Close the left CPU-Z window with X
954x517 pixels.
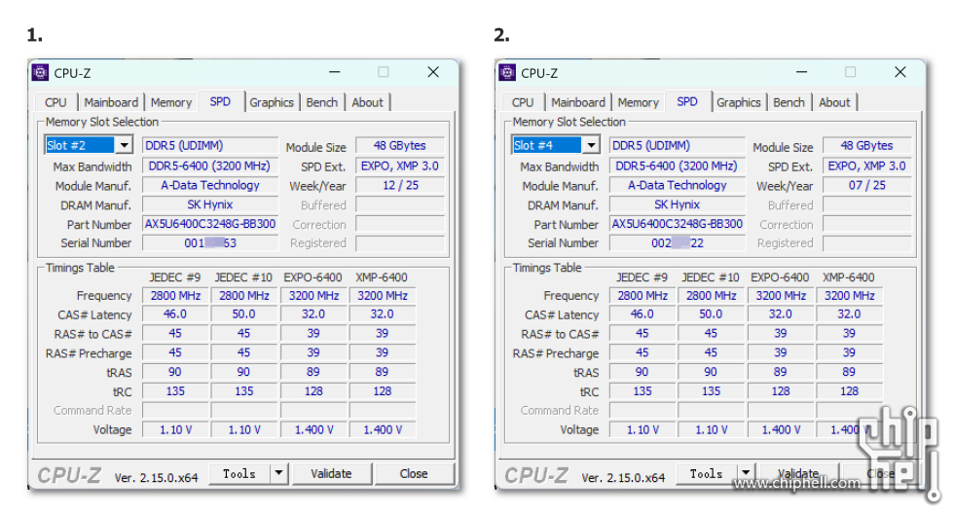pos(433,72)
